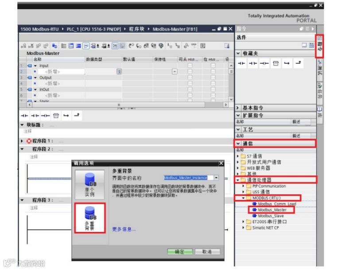Pick the open branch icon in 收藏夹 panel
The height and width of the screenshot is (270, 342).
click(287, 63)
